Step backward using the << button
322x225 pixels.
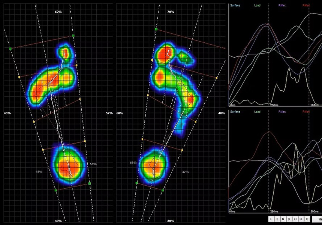coord(295,219)
